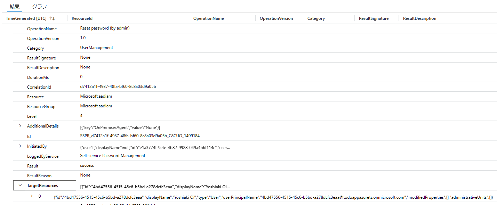Switch to the 結果 tab
Image resolution: width=497 pixels, height=205 pixels.
14,7
